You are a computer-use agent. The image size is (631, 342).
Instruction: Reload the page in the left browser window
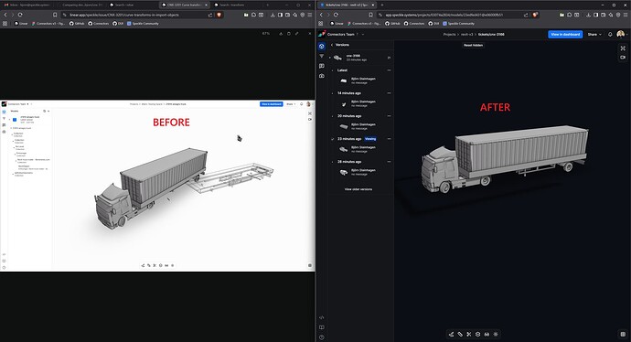[20, 15]
